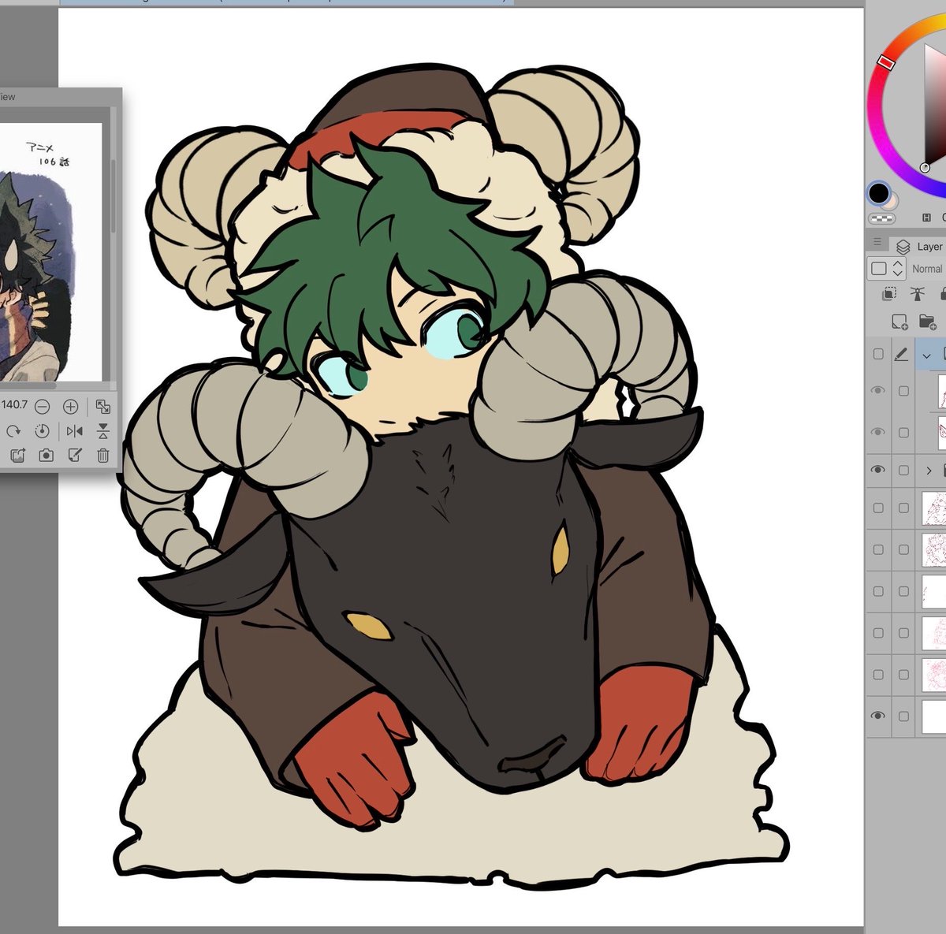This screenshot has height=934, width=946.
Task: Open the Layer palette hamburger menu
Action: click(x=877, y=242)
